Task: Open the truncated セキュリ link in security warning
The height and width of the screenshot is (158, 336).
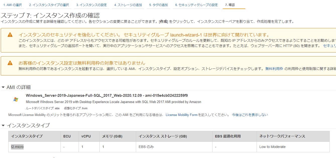Action: point(329,46)
